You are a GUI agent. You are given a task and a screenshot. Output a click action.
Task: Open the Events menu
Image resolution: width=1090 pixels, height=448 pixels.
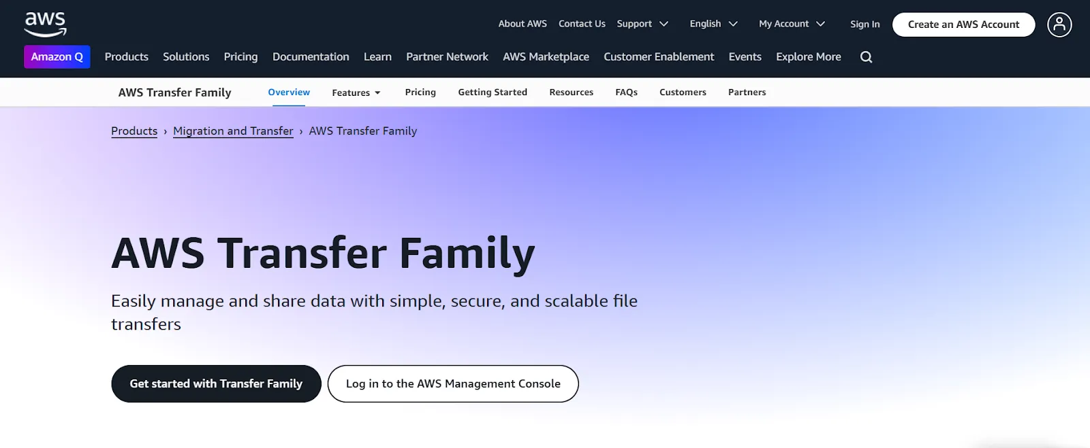[x=745, y=57]
